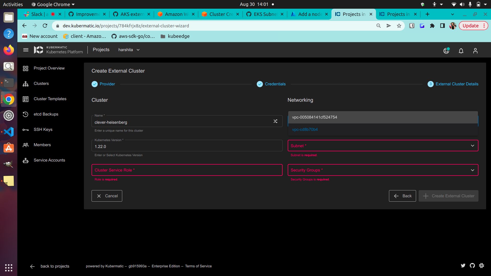This screenshot has height=276, width=491.
Task: Open the harshita project selector
Action: click(129, 50)
